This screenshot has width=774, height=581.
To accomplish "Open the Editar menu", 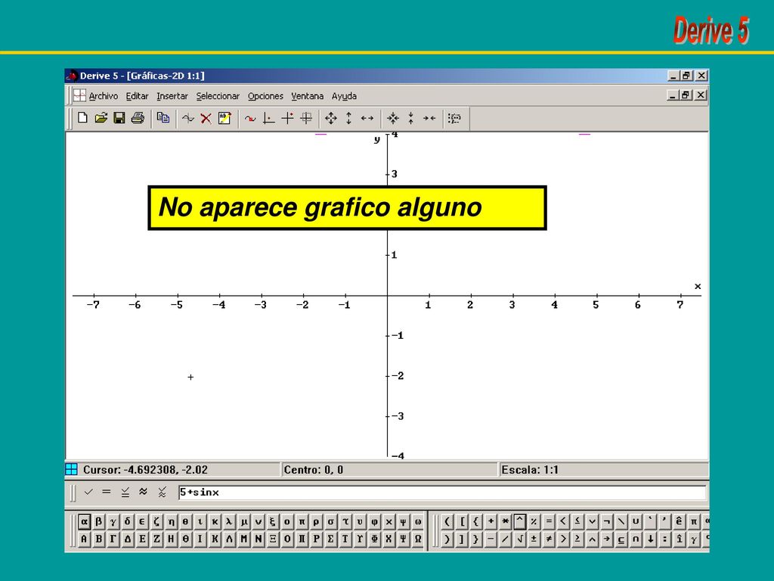I will click(137, 96).
